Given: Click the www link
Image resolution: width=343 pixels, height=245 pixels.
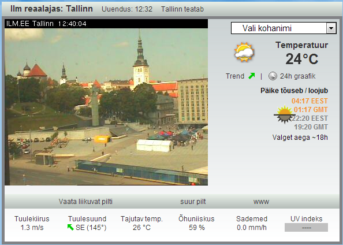Looking at the screenshot, I should 261,202.
